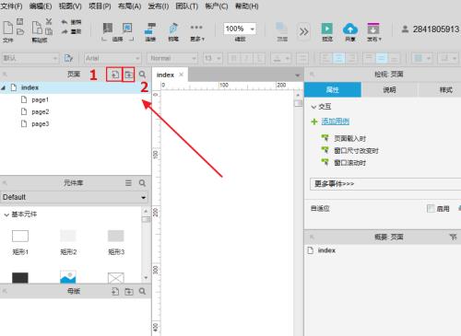Open the 100% zoom dropdown
This screenshot has height=336, width=461.
click(240, 29)
